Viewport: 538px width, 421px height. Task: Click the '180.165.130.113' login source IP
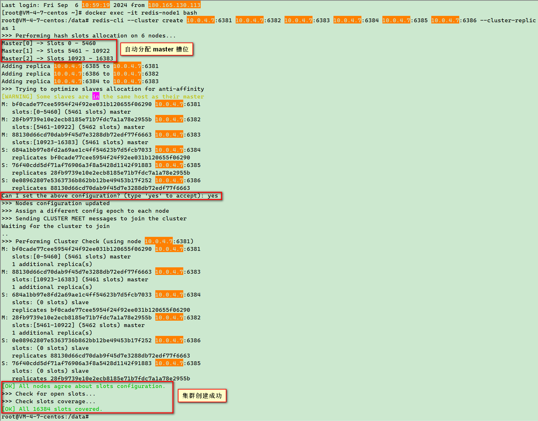[x=174, y=5]
